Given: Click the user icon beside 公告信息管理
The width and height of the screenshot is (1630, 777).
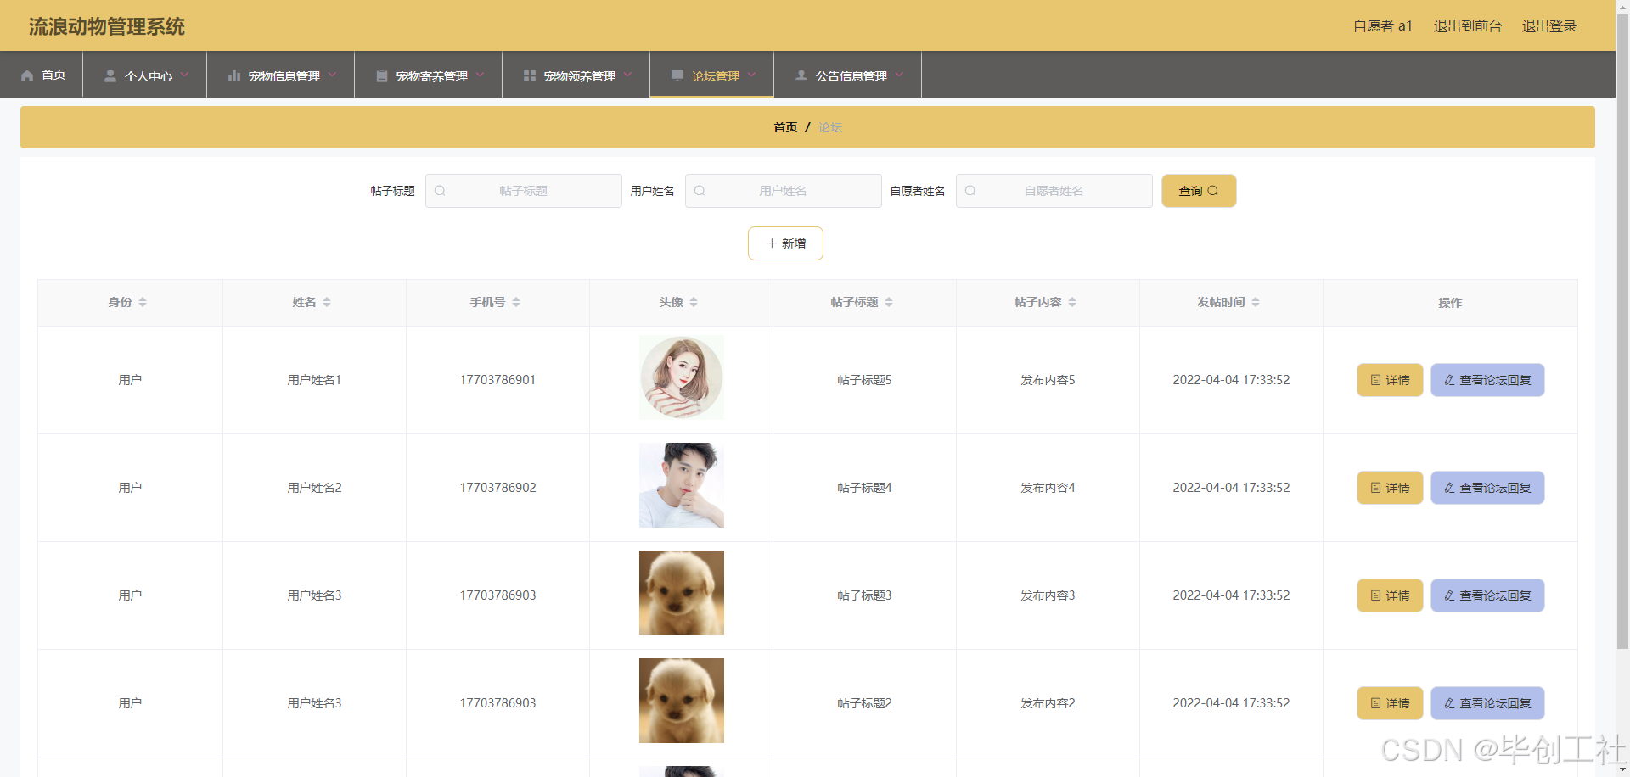Looking at the screenshot, I should coord(801,75).
